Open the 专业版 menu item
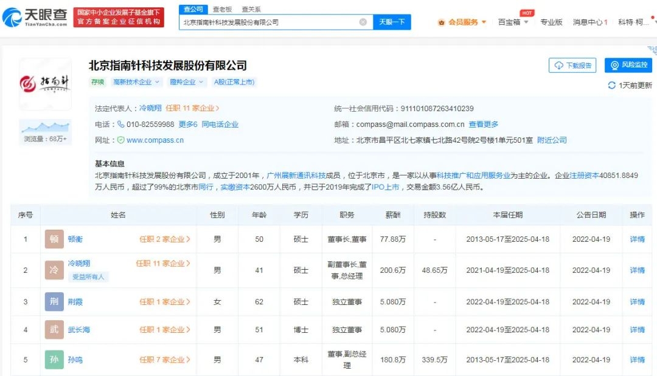657x376 pixels. [551, 22]
